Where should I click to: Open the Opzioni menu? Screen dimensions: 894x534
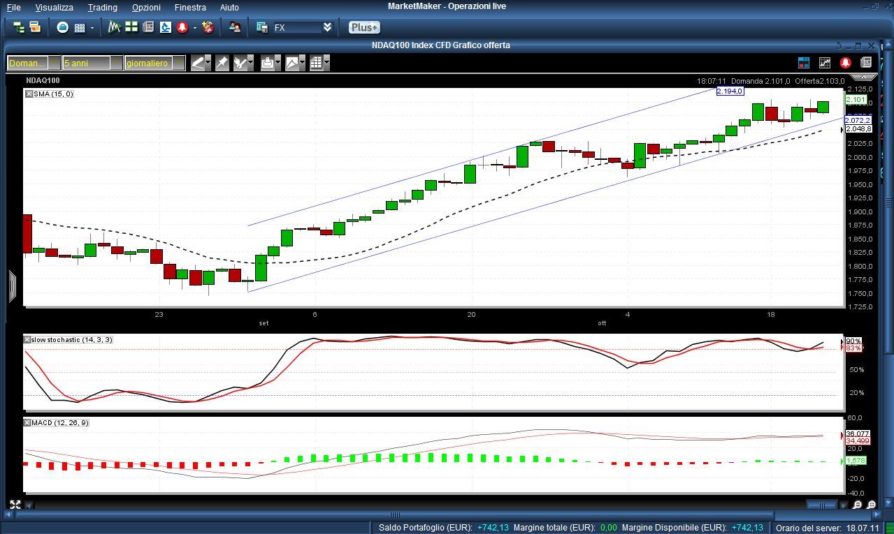pos(145,7)
